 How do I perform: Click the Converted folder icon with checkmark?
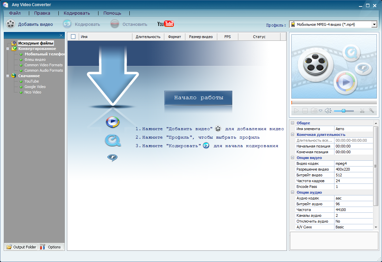14,49
